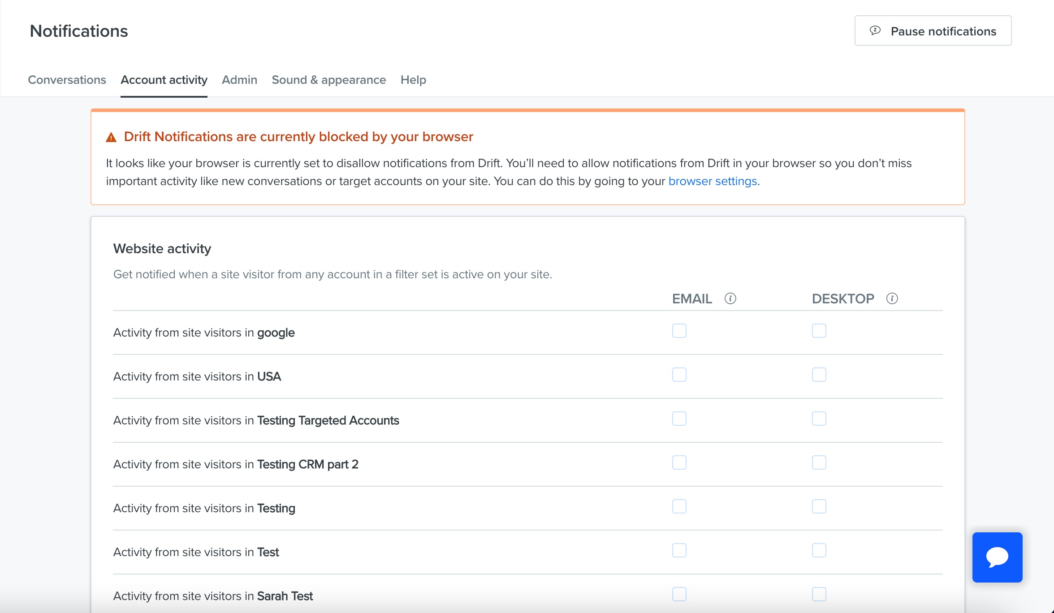Click the Notifications page heading
The image size is (1054, 613).
click(79, 31)
